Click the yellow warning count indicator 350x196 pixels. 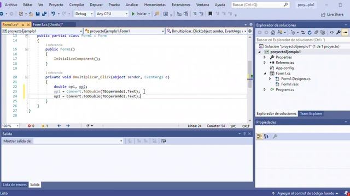[45, 126]
